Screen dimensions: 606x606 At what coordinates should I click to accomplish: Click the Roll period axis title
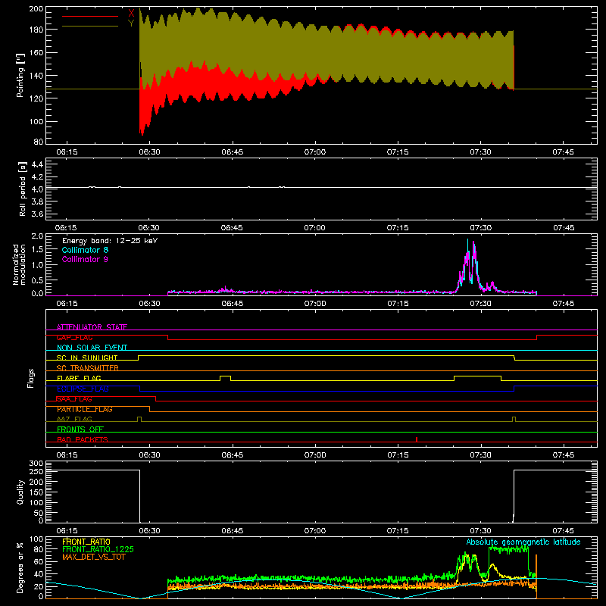(23, 189)
